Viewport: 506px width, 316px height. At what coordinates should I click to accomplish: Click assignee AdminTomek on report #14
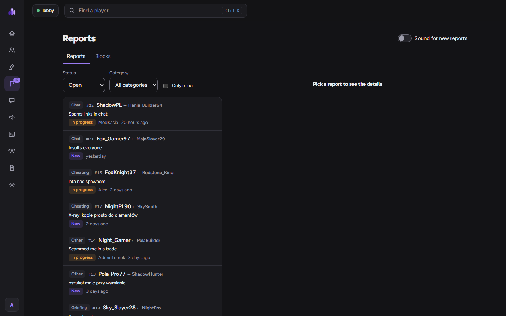pos(112,258)
